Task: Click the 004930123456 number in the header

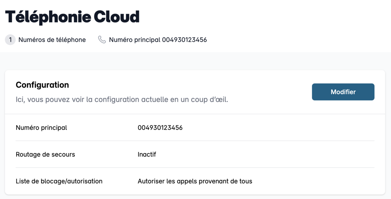Action: (184, 40)
